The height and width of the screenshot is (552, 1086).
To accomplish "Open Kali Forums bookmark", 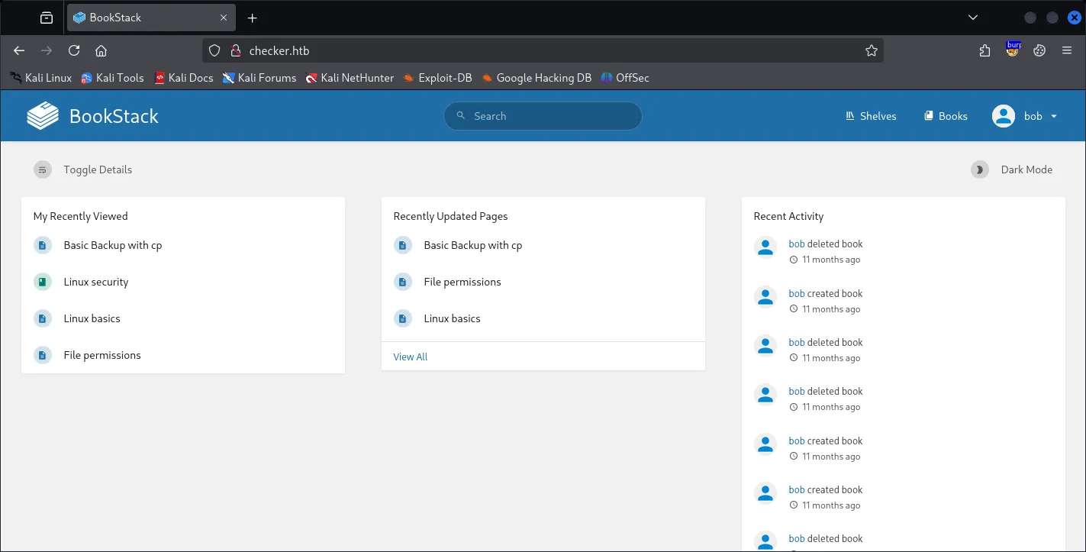I will pyautogui.click(x=259, y=78).
